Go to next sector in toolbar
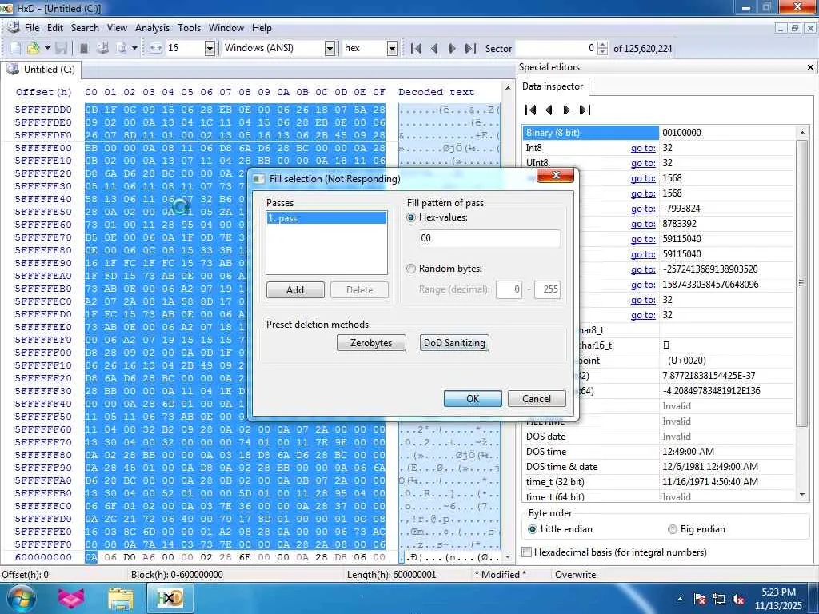Screen dimensions: 819x614 (453, 49)
